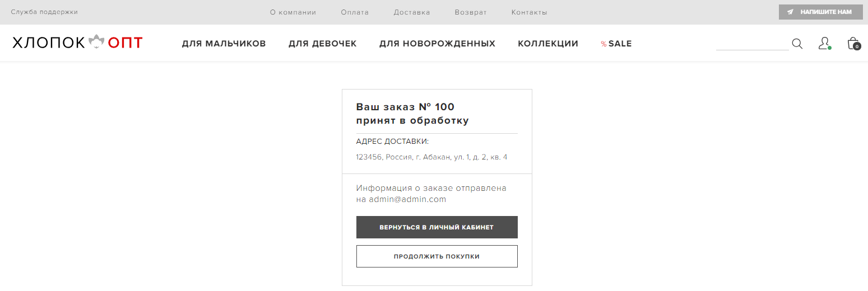Open the Для девочек menu
The image size is (868, 291).
coord(323,44)
